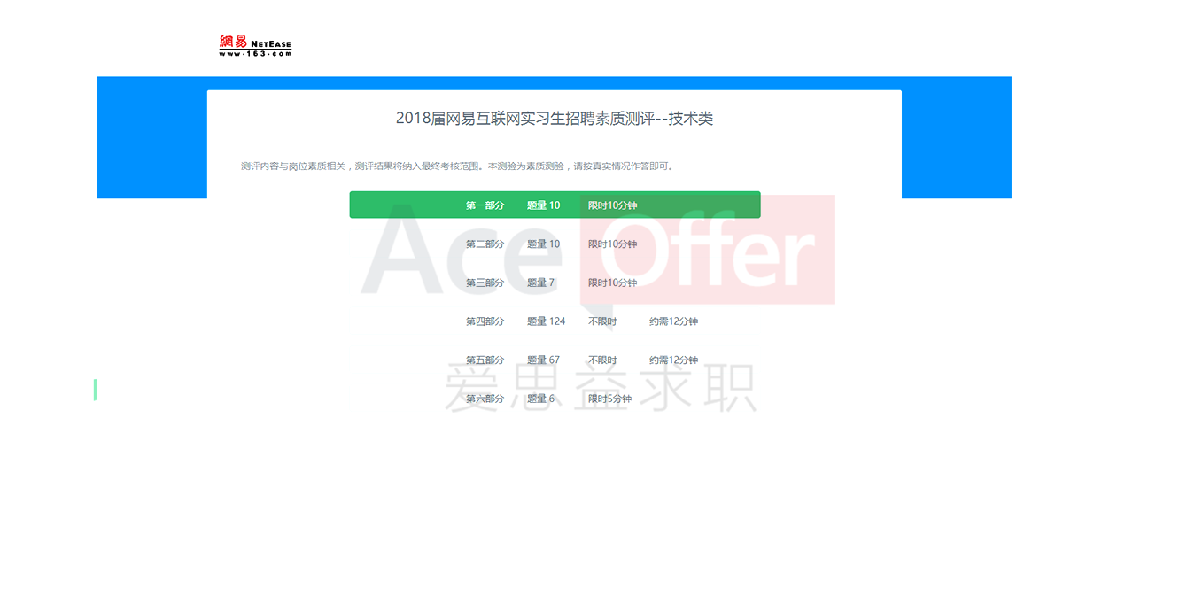Click the 测评内容与岗位素质相关 description text
Image resolution: width=1195 pixels, height=604 pixels.
click(456, 166)
